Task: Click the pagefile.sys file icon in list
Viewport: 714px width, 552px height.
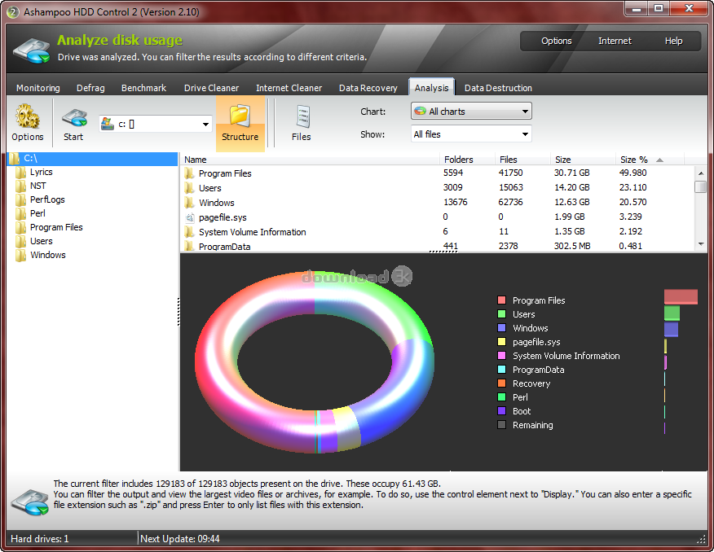Action: pyautogui.click(x=189, y=217)
